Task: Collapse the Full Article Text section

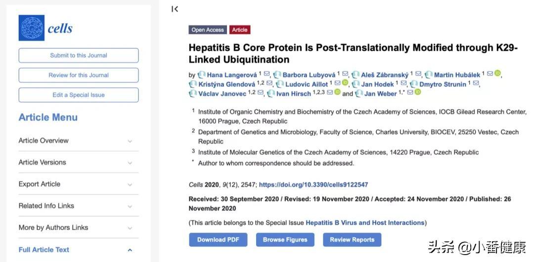Action: [78, 250]
